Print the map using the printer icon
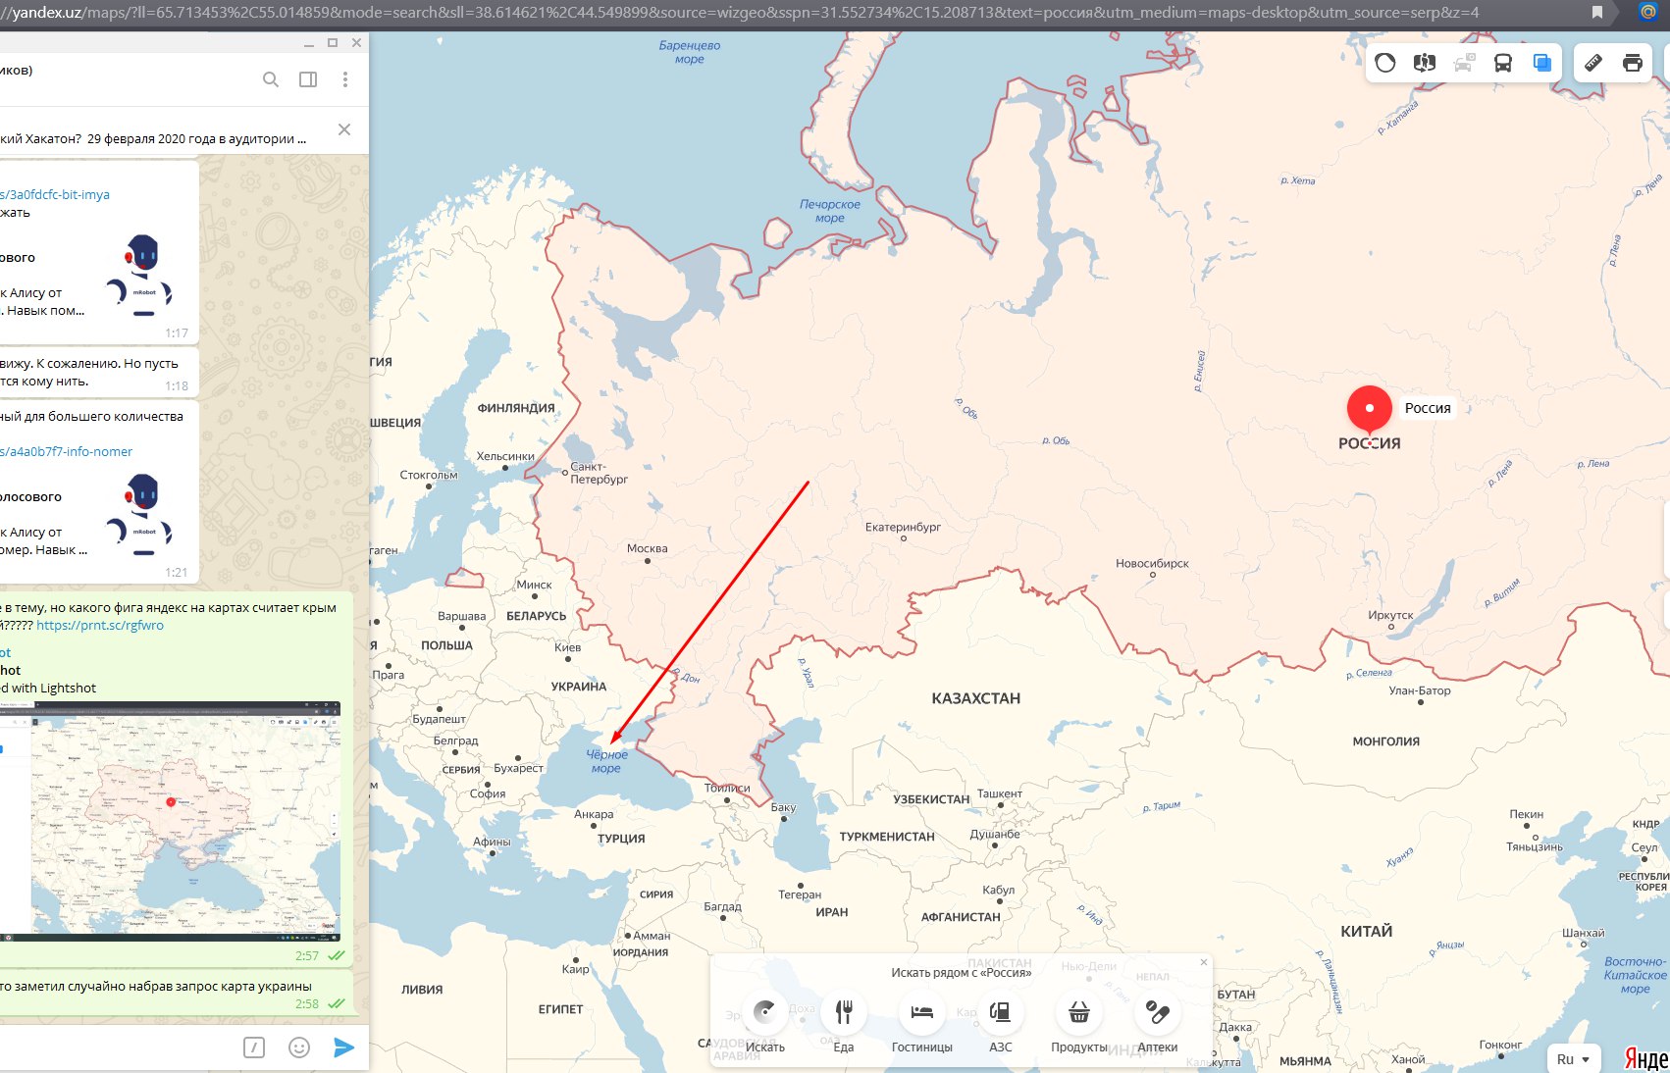Viewport: 1670px width, 1073px height. point(1633,63)
